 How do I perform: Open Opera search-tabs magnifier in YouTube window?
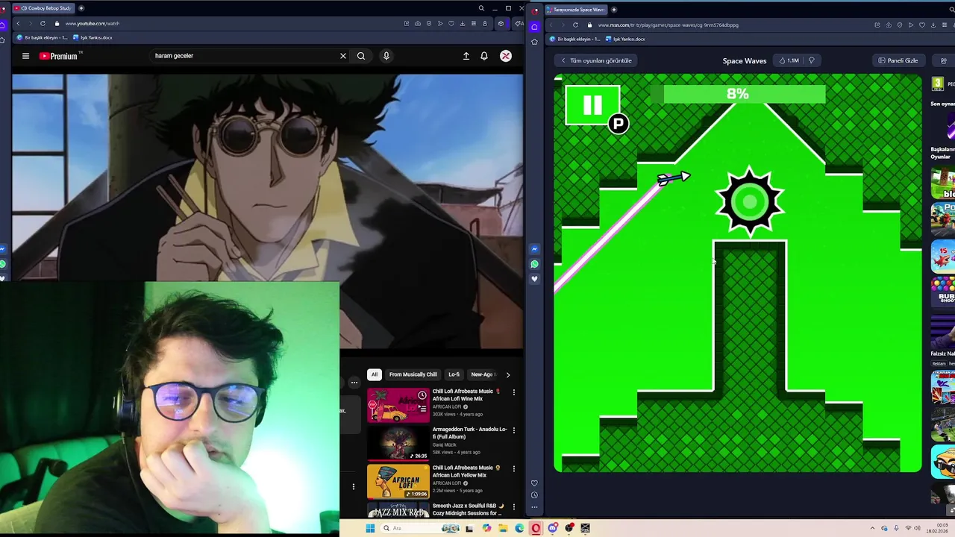(481, 8)
